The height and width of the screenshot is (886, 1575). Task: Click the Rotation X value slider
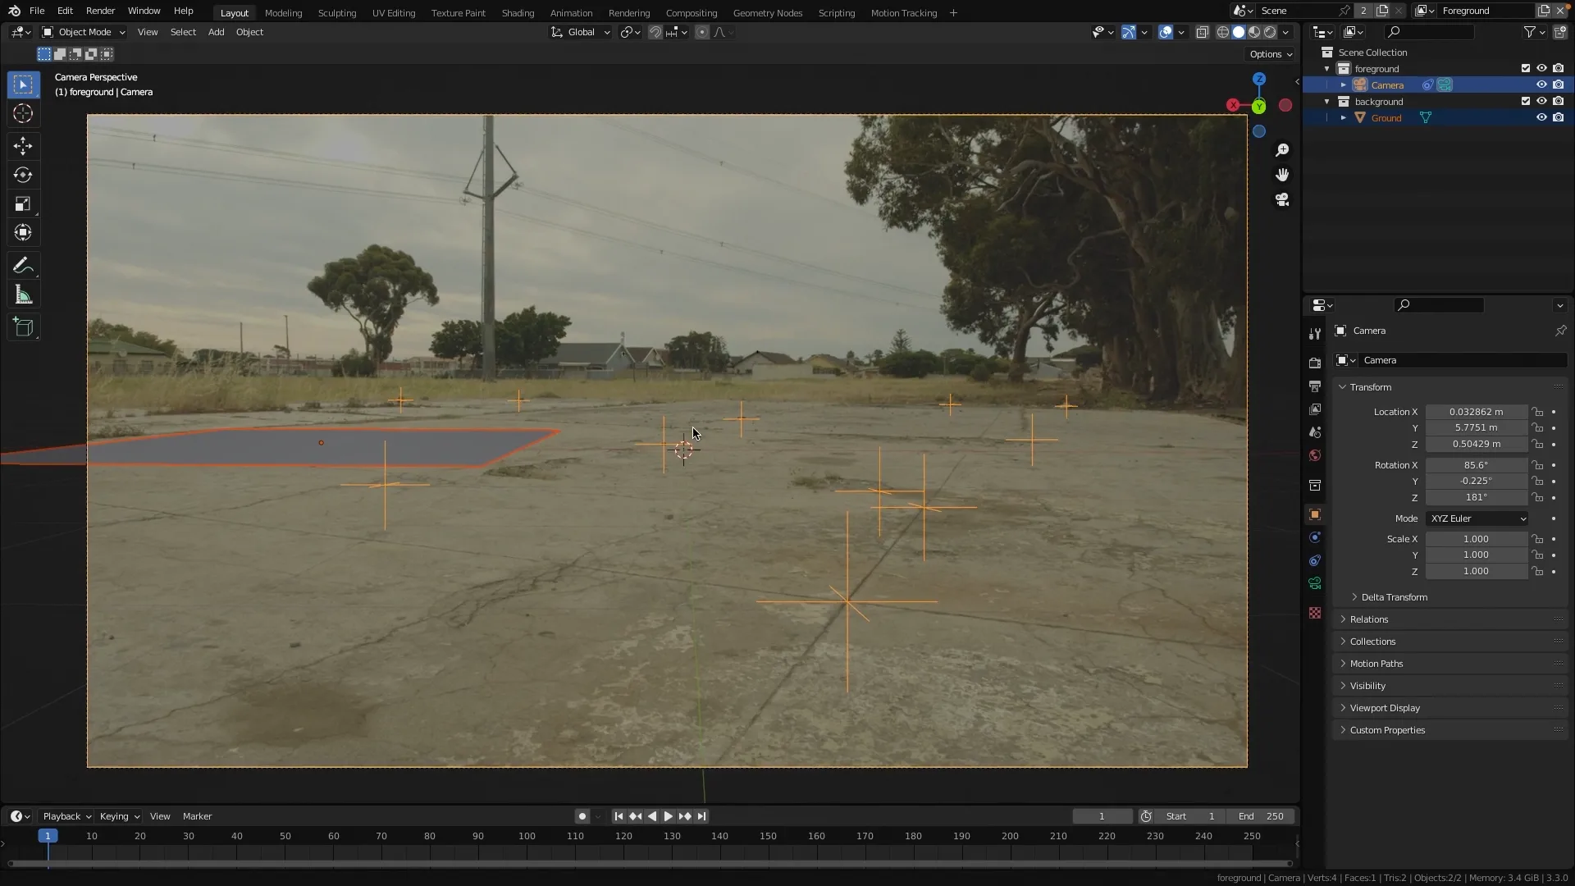coord(1477,465)
